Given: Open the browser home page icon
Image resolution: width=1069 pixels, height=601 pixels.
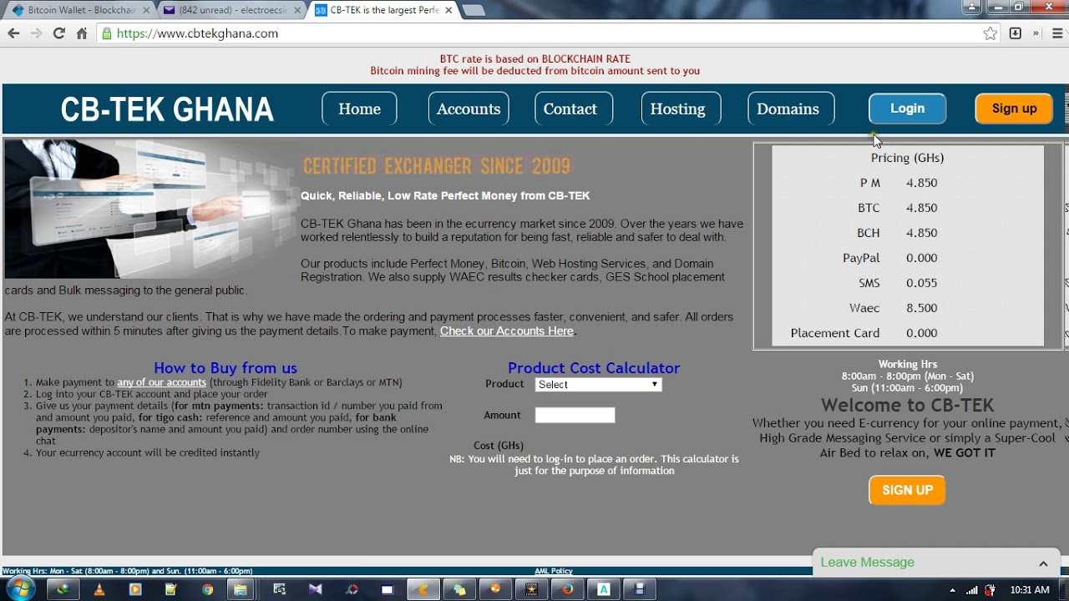Looking at the screenshot, I should click(81, 33).
